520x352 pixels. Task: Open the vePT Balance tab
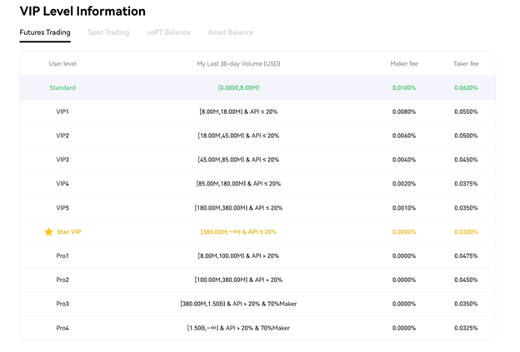point(168,32)
